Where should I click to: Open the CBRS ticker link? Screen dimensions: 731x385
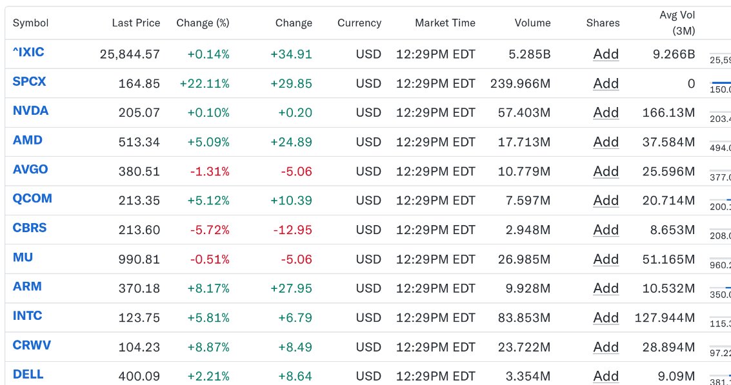click(30, 228)
